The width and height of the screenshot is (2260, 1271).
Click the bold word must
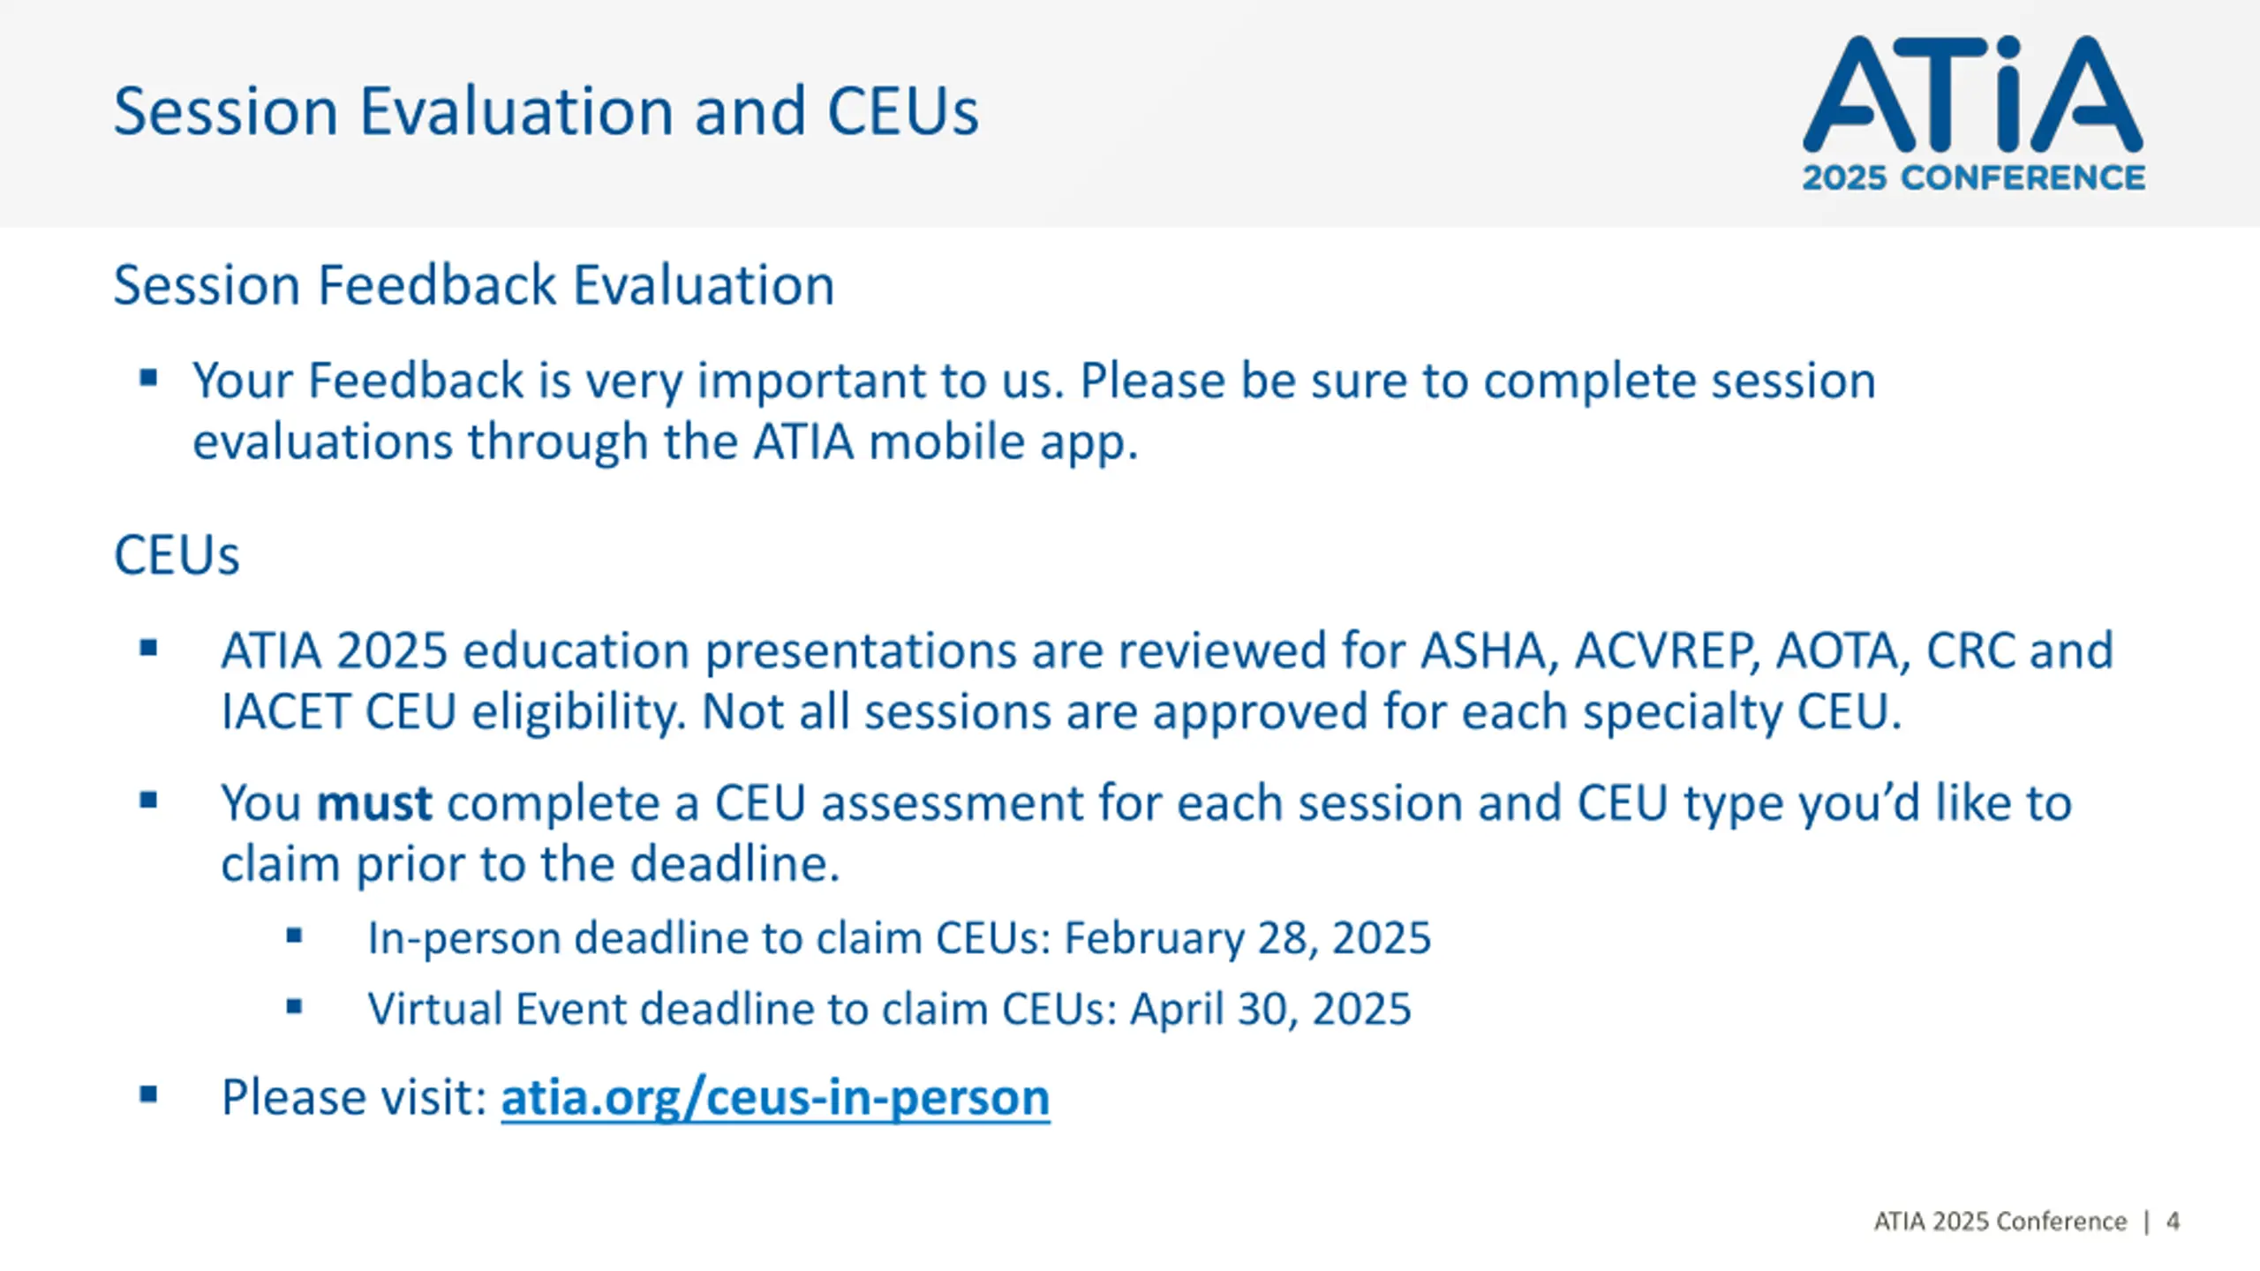pos(374,803)
